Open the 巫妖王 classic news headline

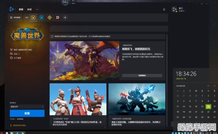click(x=136, y=123)
